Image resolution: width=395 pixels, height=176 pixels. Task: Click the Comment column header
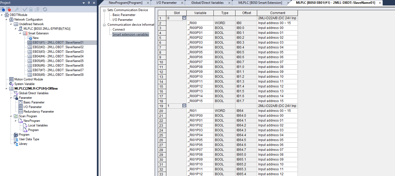click(x=278, y=13)
